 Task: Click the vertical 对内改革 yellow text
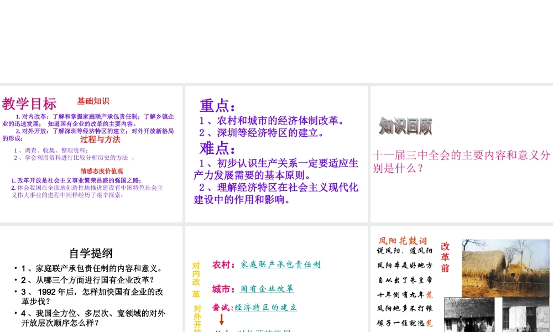[x=196, y=280]
